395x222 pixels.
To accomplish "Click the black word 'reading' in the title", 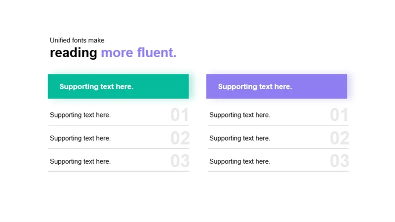I will pyautogui.click(x=73, y=53).
